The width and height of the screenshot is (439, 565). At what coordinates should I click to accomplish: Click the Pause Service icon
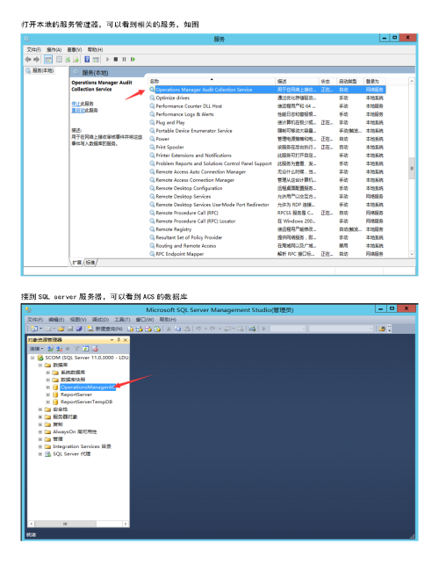click(125, 60)
